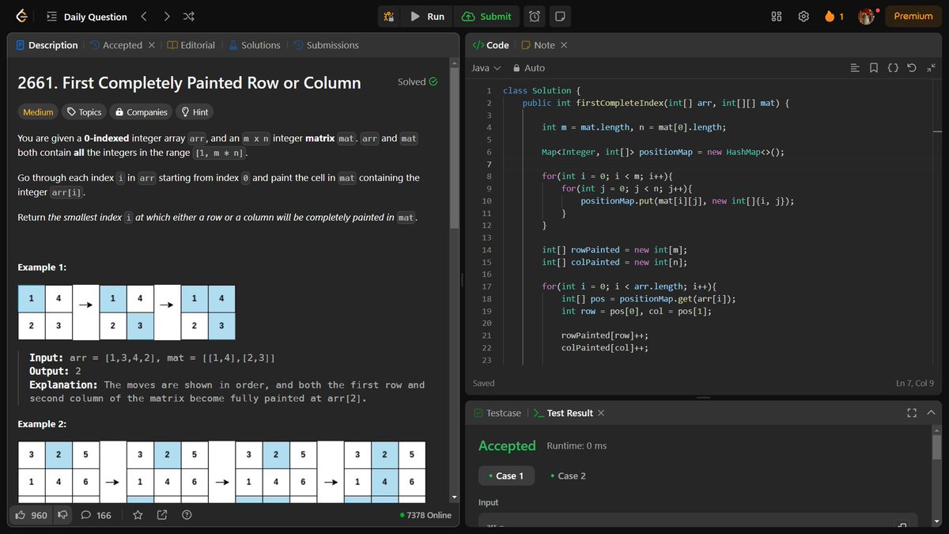Viewport: 949px width, 534px height.
Task: Toggle the Auto setting lock
Action: (529, 68)
